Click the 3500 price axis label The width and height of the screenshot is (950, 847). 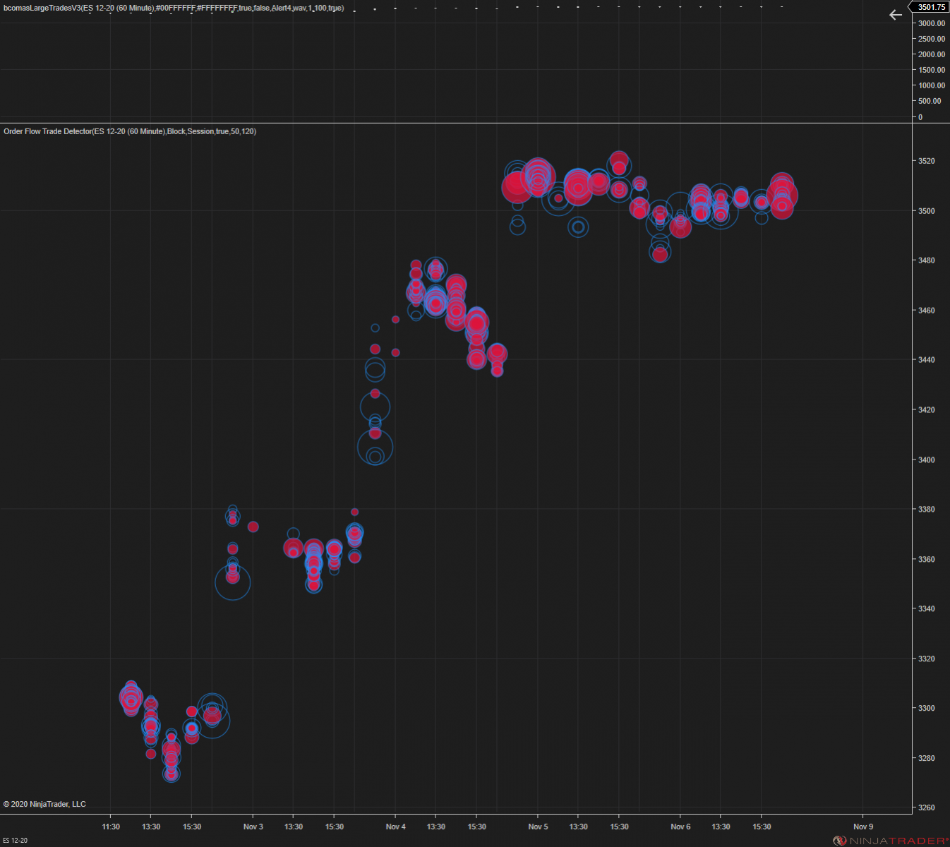pyautogui.click(x=927, y=211)
